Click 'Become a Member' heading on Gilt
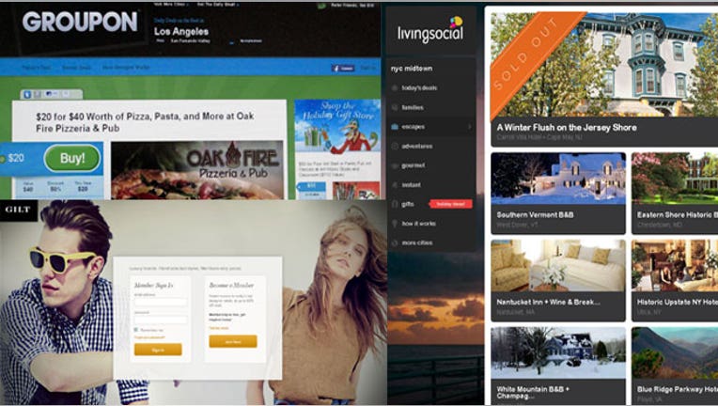718x406 pixels. pyautogui.click(x=231, y=285)
